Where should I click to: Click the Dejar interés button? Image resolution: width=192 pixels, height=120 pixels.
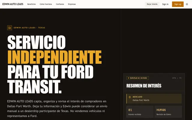152,4
